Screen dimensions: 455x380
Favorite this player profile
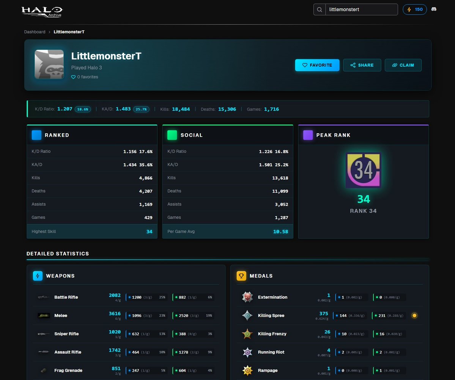(317, 65)
